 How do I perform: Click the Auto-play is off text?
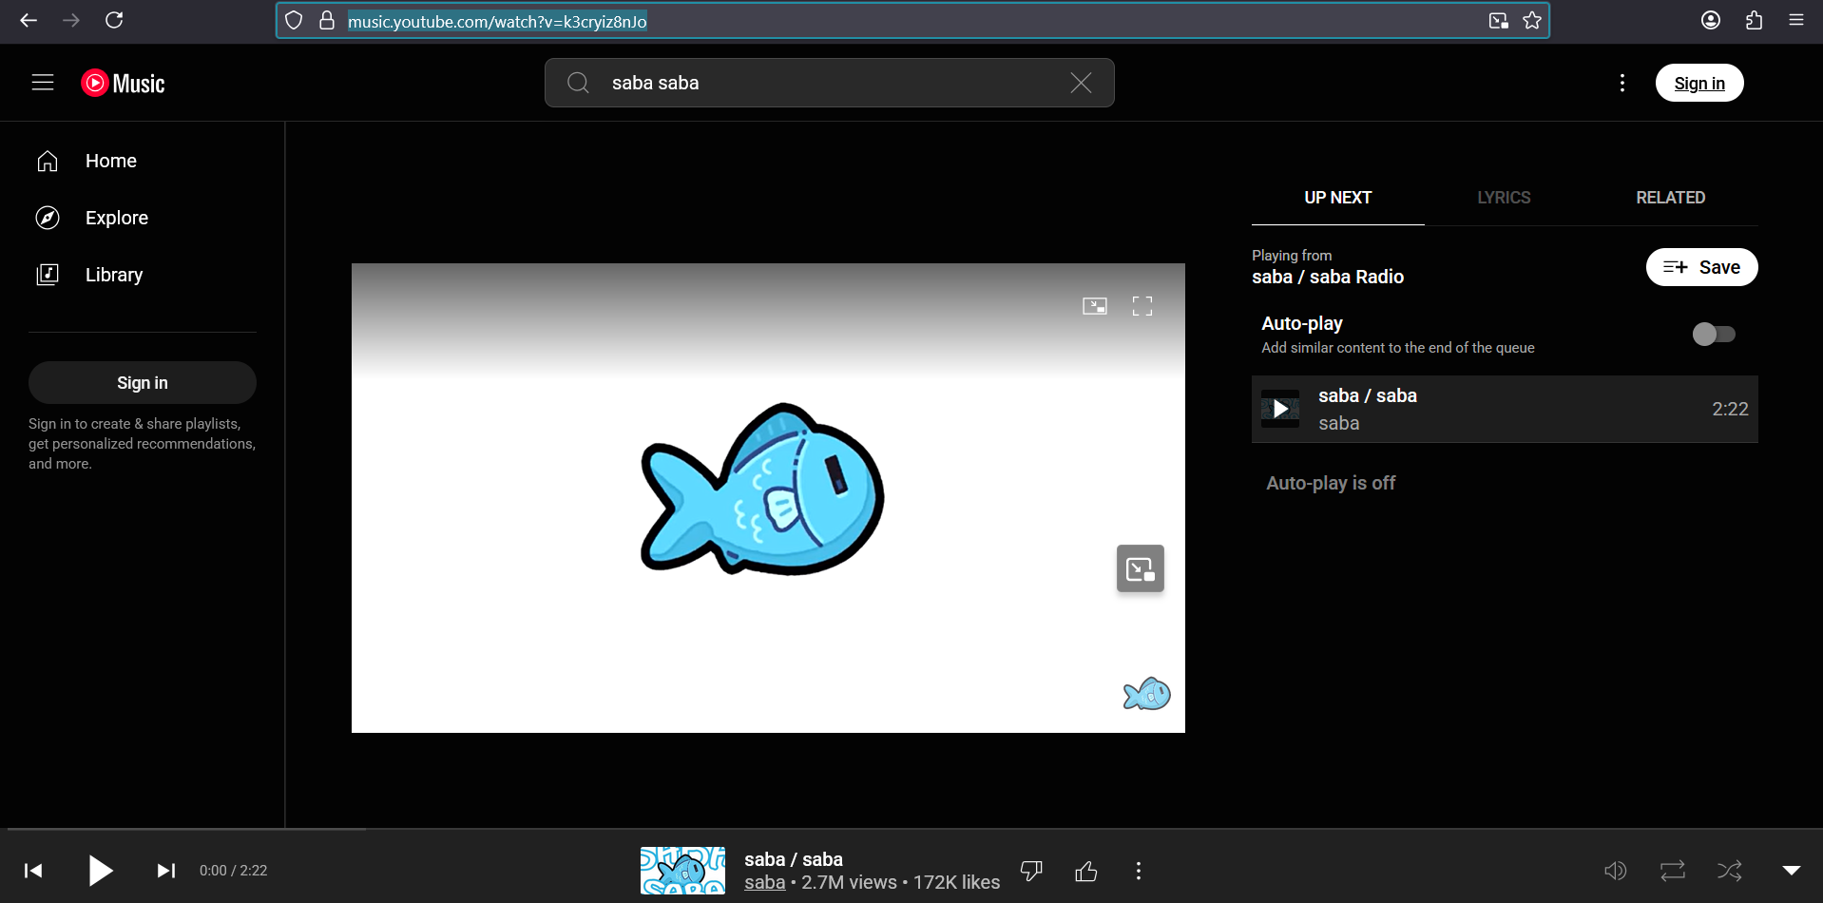click(1331, 483)
